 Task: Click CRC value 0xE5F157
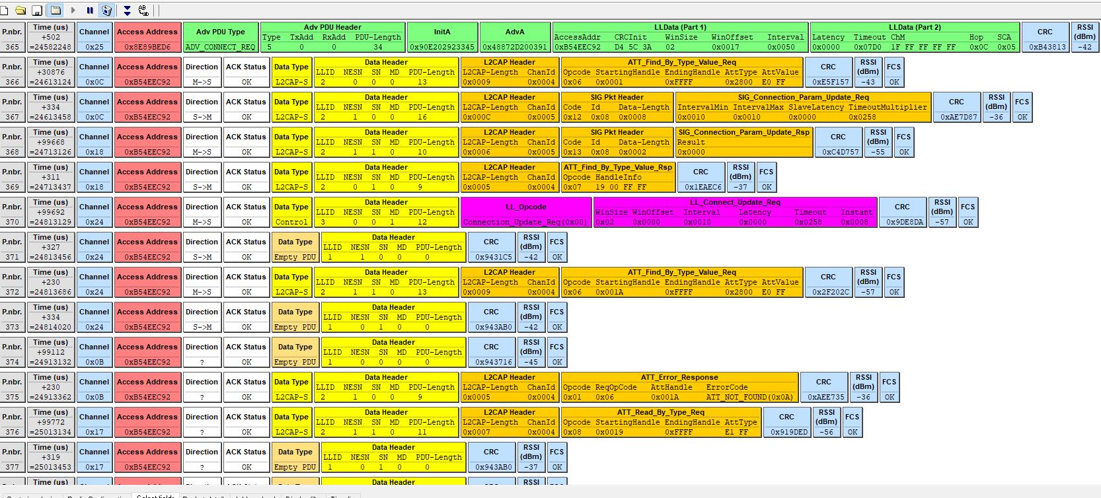point(828,72)
